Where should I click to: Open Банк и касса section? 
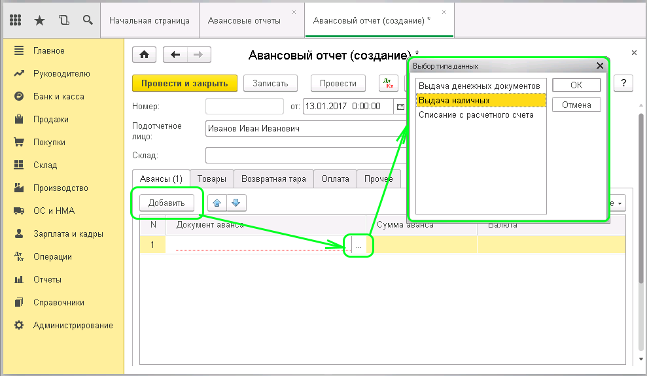coord(59,97)
